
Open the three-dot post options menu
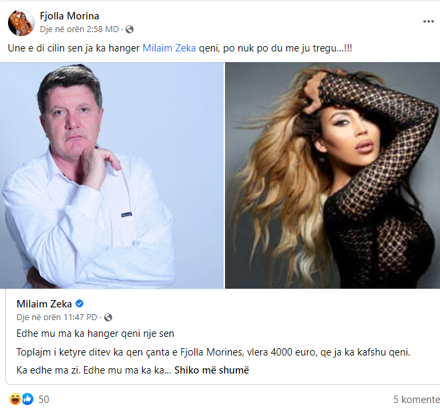click(428, 21)
